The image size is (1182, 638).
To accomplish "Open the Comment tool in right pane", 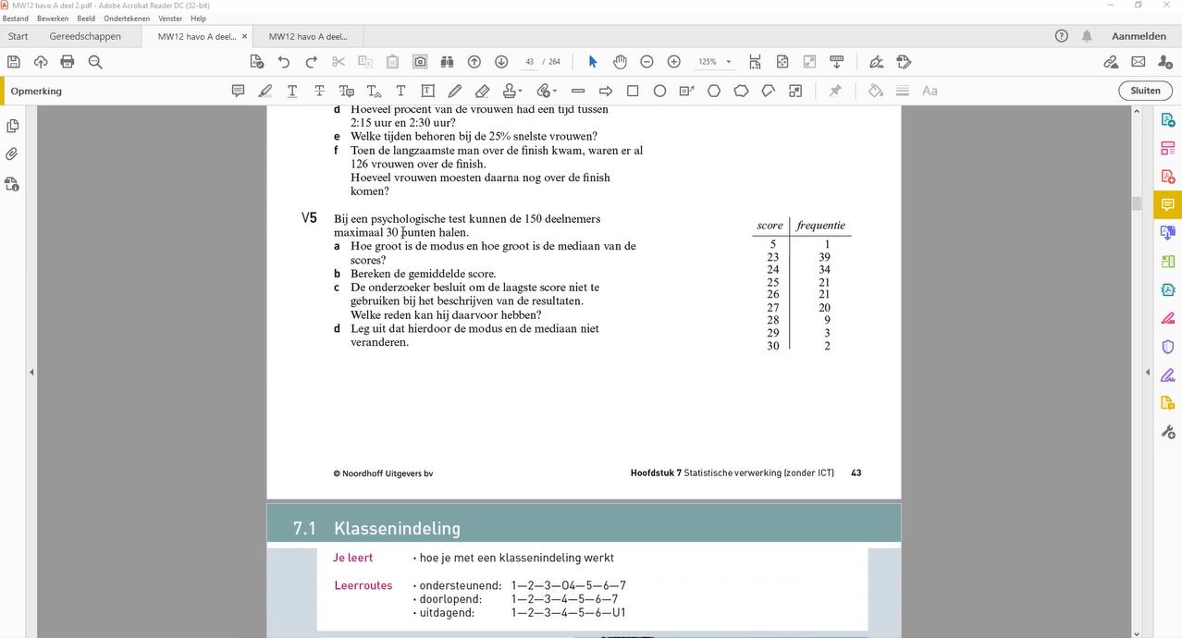I will [x=1167, y=204].
